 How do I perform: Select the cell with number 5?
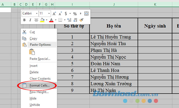tap(73, 64)
